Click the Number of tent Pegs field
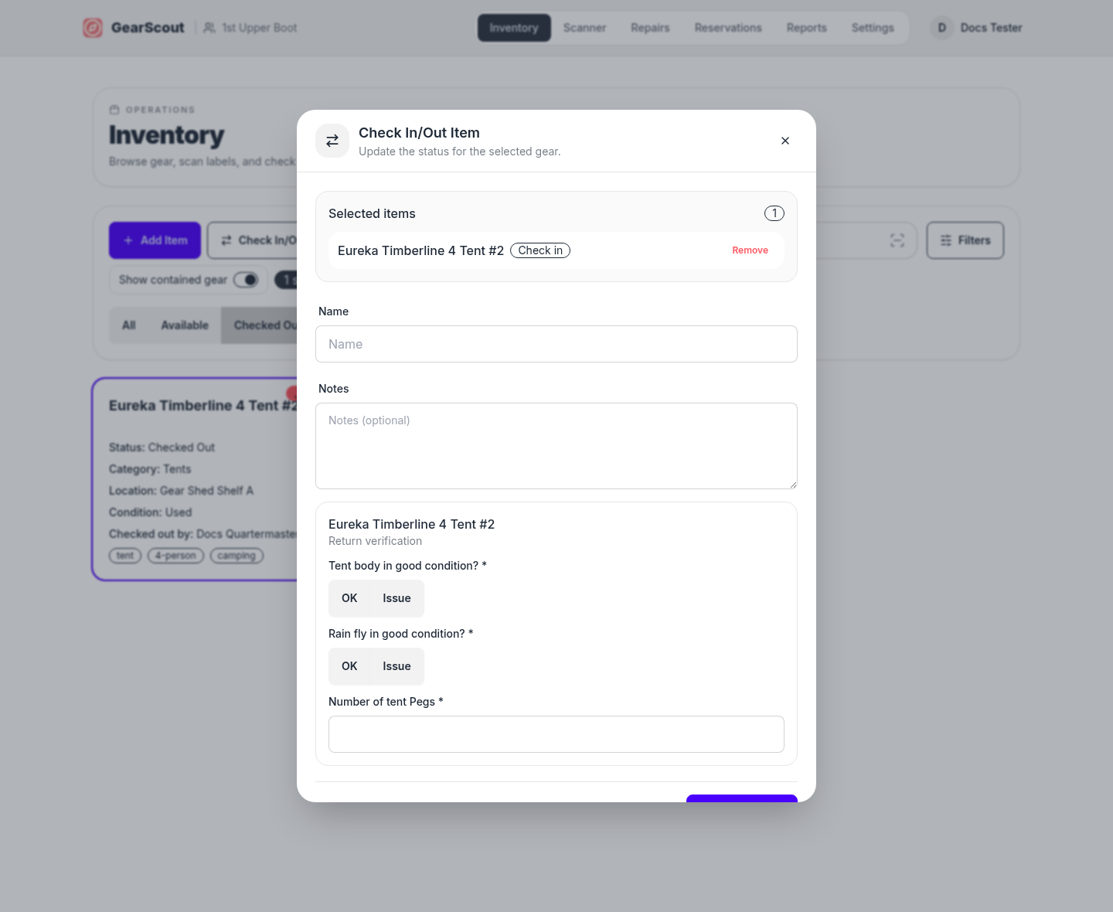 (x=556, y=734)
